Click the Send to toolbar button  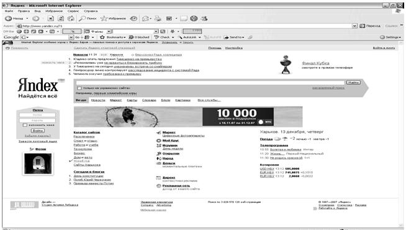tap(234, 37)
